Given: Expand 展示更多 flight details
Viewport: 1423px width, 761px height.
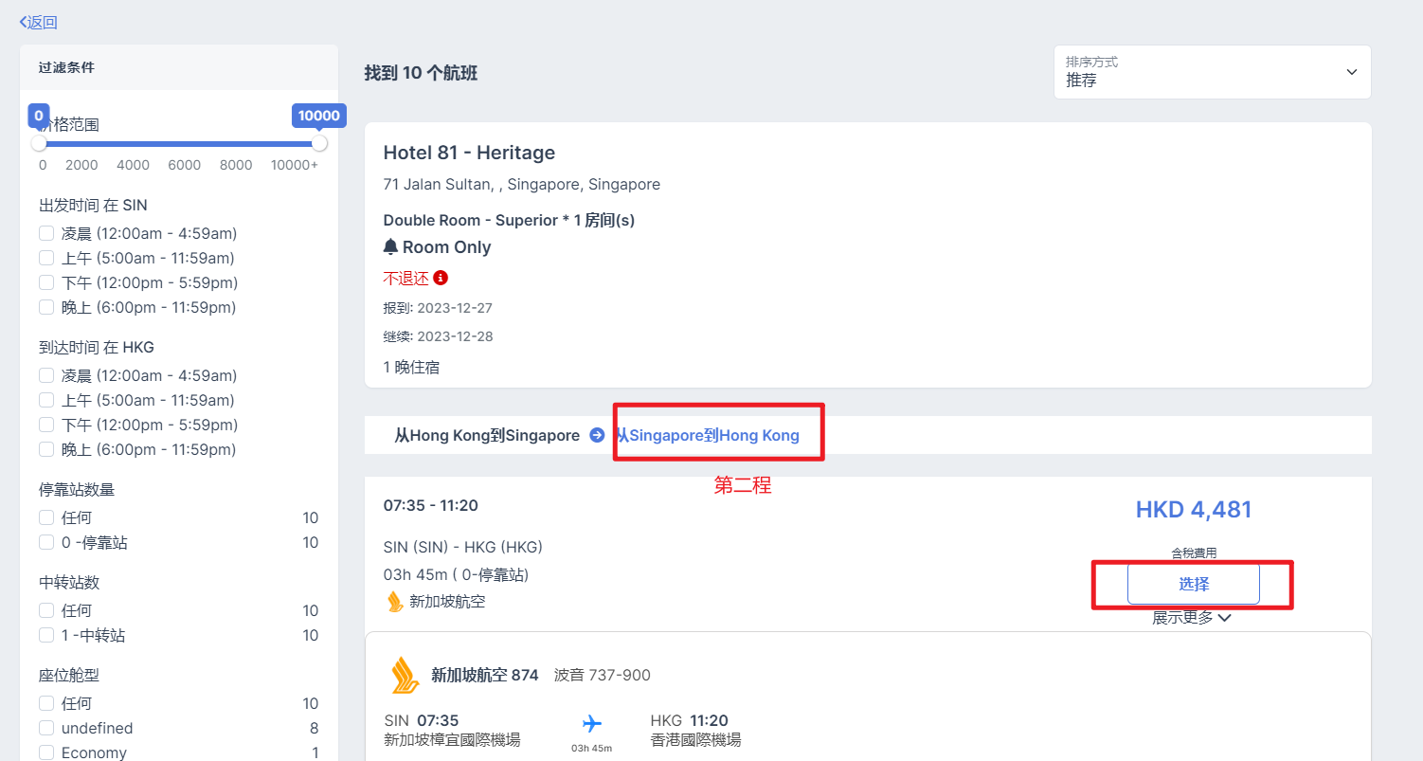Looking at the screenshot, I should pyautogui.click(x=1191, y=618).
